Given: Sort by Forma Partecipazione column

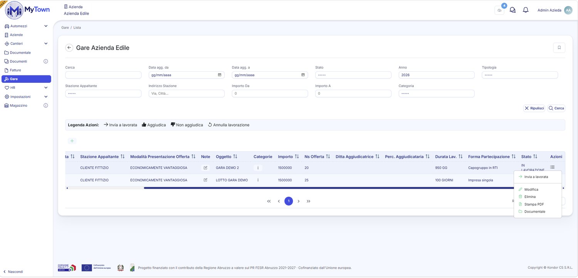Looking at the screenshot, I should [514, 157].
